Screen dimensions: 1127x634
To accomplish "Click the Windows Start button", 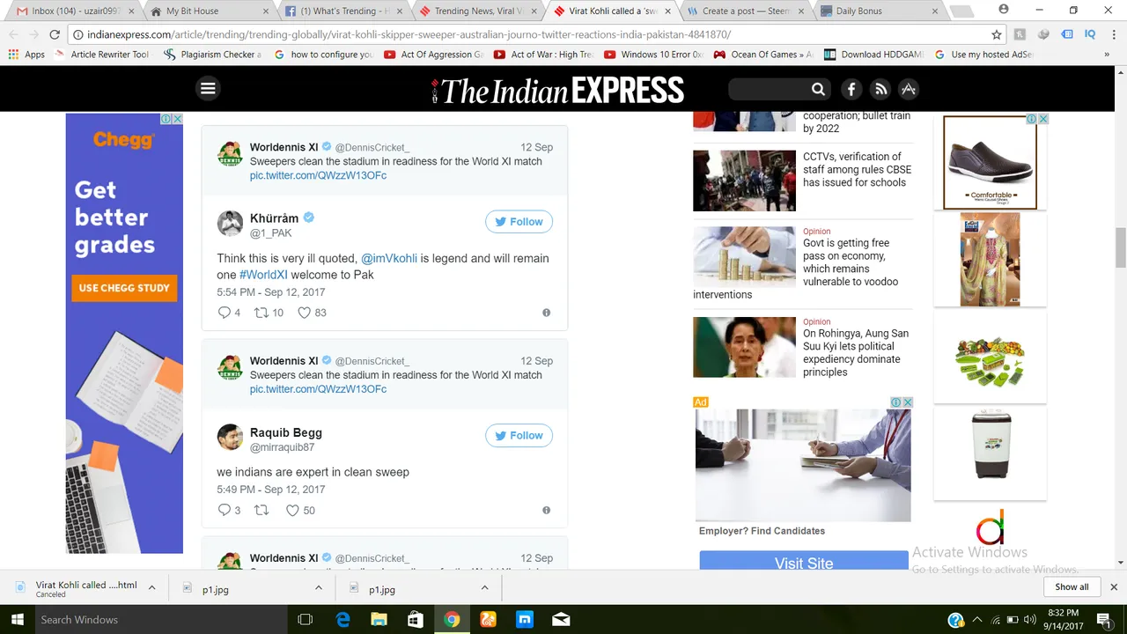I will pos(17,620).
